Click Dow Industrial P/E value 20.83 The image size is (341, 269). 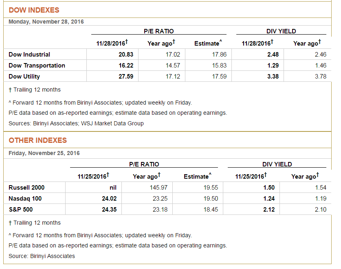(x=126, y=54)
